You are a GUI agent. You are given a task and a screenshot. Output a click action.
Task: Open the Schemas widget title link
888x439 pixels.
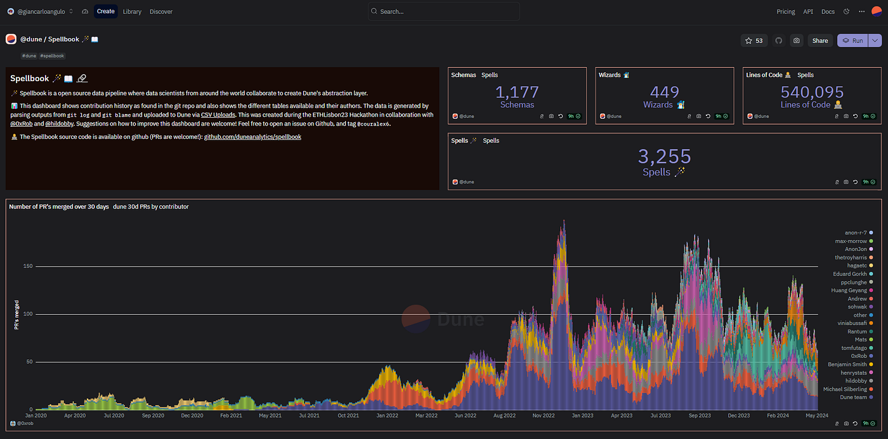tap(464, 75)
